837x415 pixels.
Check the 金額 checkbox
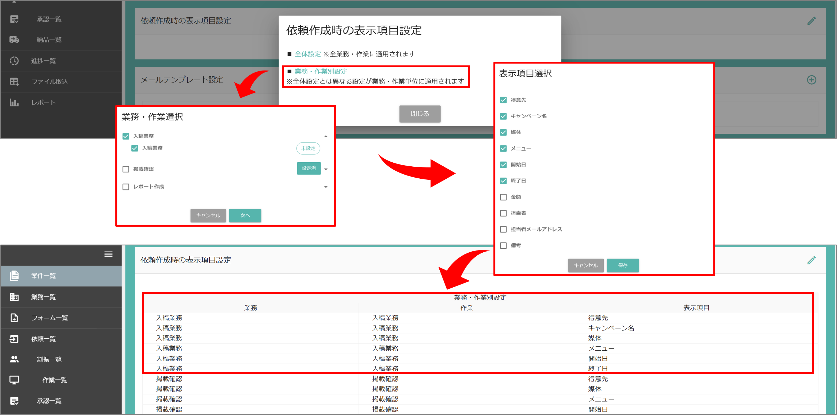pyautogui.click(x=503, y=197)
